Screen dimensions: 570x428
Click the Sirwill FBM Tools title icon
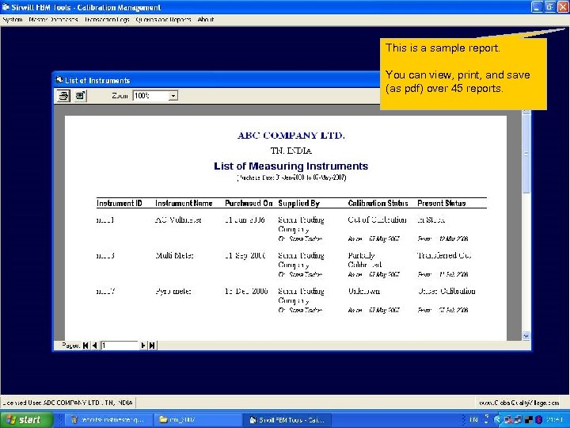[6, 7]
